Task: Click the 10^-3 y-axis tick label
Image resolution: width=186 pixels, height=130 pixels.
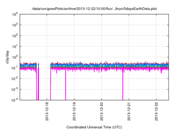Action: 15,90
